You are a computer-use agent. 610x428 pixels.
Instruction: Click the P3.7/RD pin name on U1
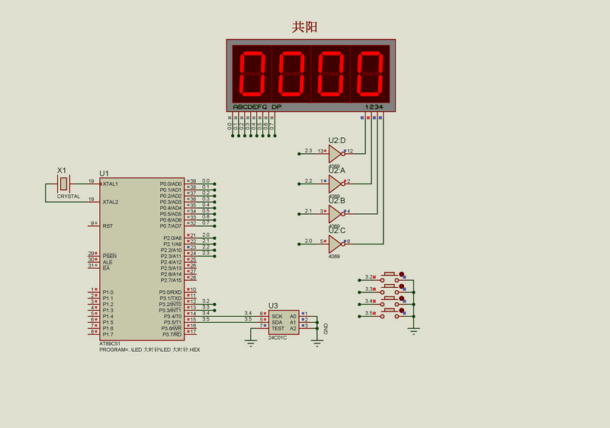[172, 334]
